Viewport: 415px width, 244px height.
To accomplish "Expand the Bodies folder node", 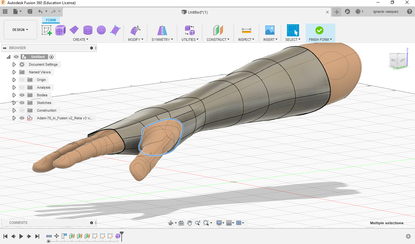I will (14, 95).
